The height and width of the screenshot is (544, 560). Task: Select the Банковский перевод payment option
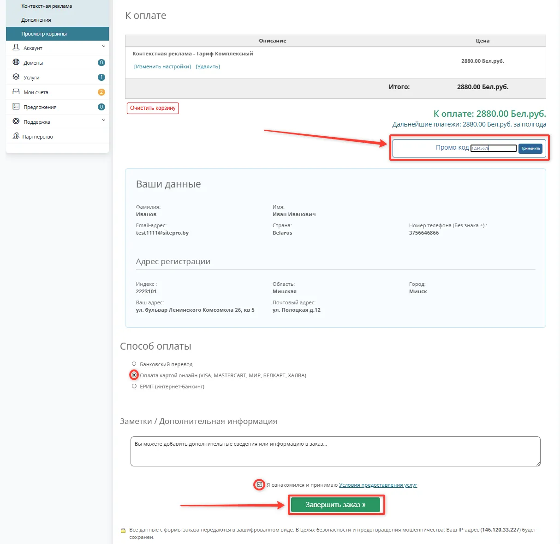pos(134,364)
